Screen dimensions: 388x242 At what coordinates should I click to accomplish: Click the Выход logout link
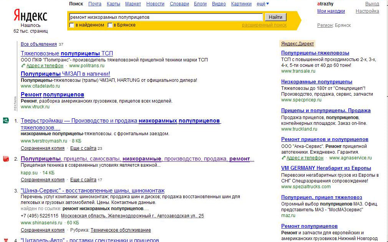tap(372, 4)
